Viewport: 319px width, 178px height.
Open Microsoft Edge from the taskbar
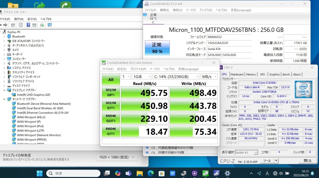click(x=150, y=173)
